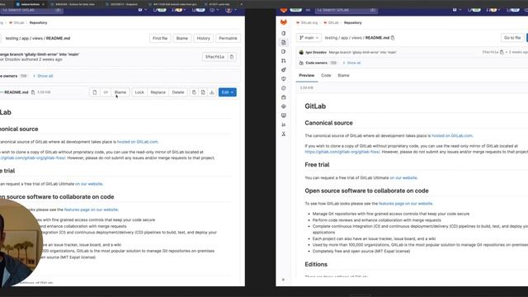
Task: Click Repository breadcrumb in right window
Action: pyautogui.click(x=353, y=23)
